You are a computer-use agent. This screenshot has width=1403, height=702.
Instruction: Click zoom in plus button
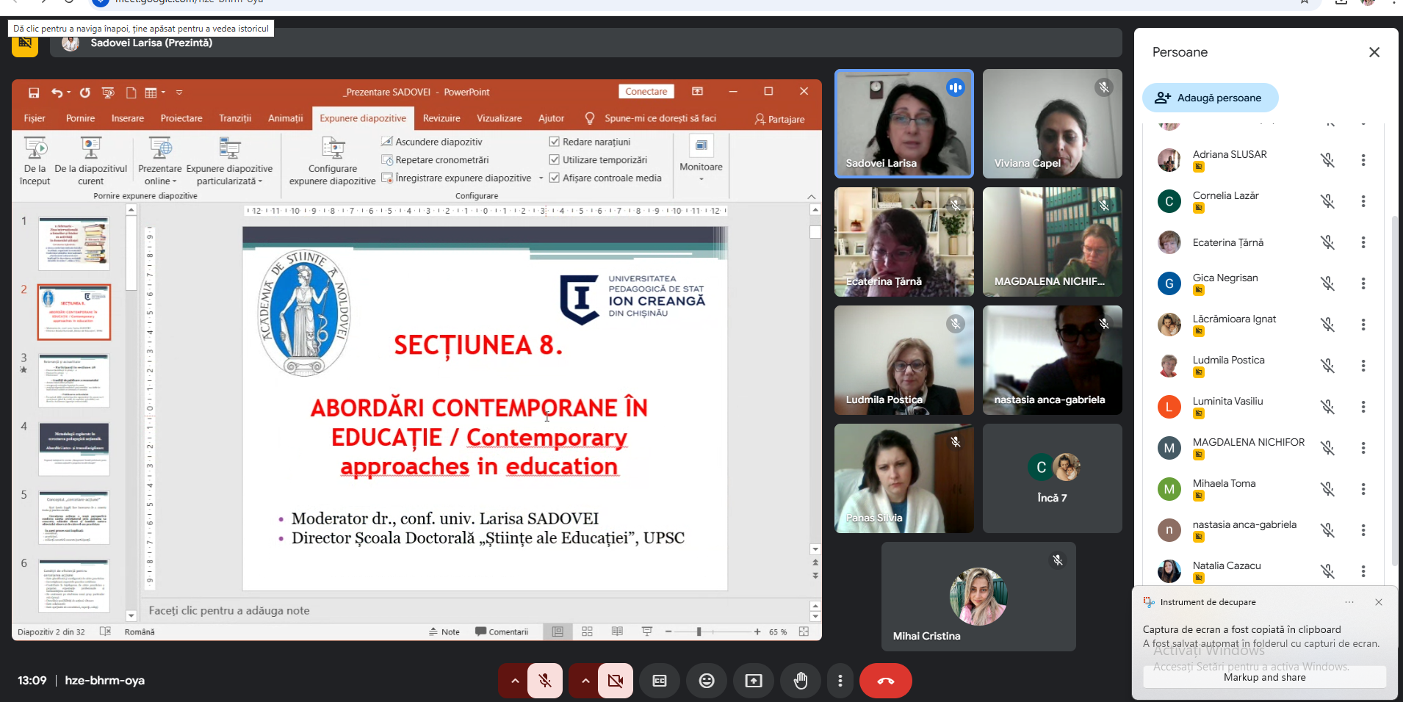pos(757,632)
